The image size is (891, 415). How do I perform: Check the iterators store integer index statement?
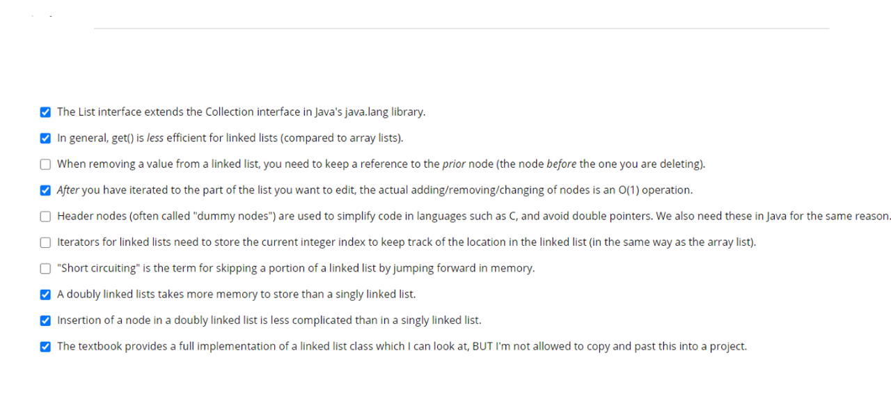[45, 242]
